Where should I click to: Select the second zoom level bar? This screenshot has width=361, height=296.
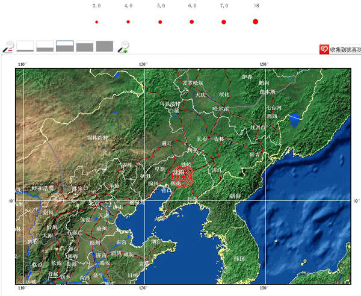[45, 46]
